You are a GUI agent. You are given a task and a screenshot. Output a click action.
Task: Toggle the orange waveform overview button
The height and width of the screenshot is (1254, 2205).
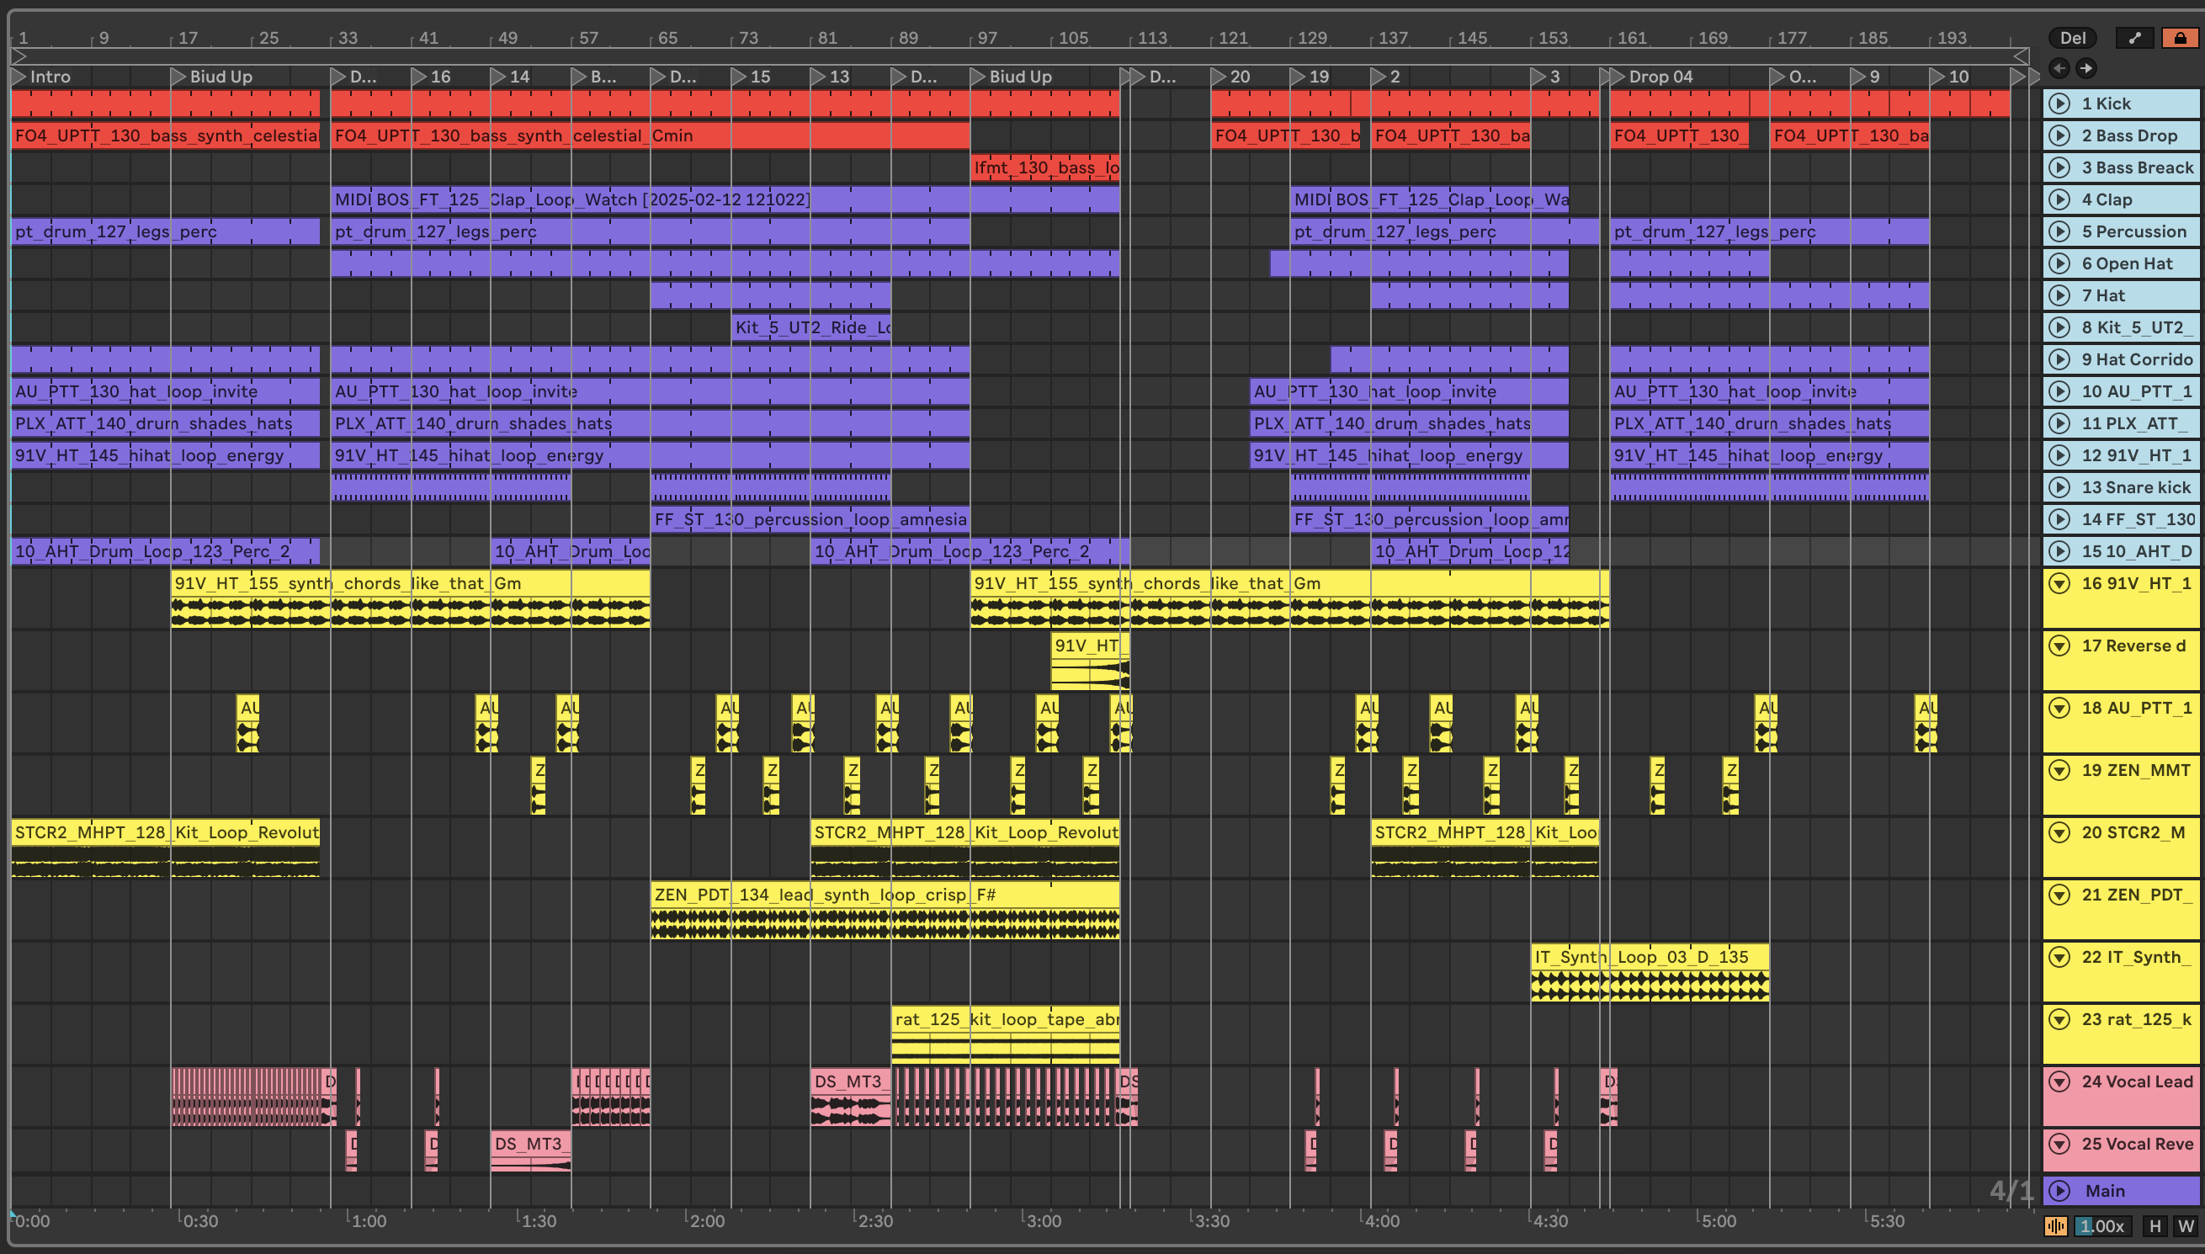(2055, 1226)
